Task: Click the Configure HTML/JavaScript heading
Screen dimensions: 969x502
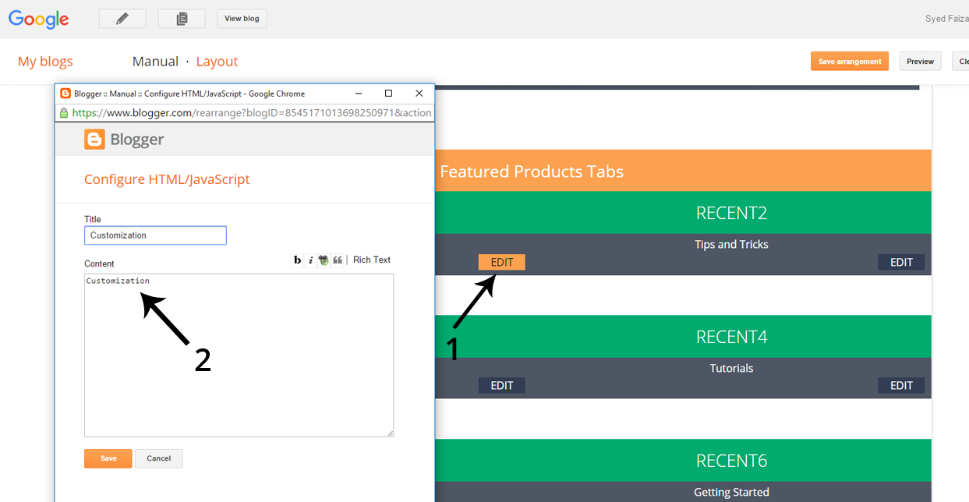Action: click(x=167, y=179)
